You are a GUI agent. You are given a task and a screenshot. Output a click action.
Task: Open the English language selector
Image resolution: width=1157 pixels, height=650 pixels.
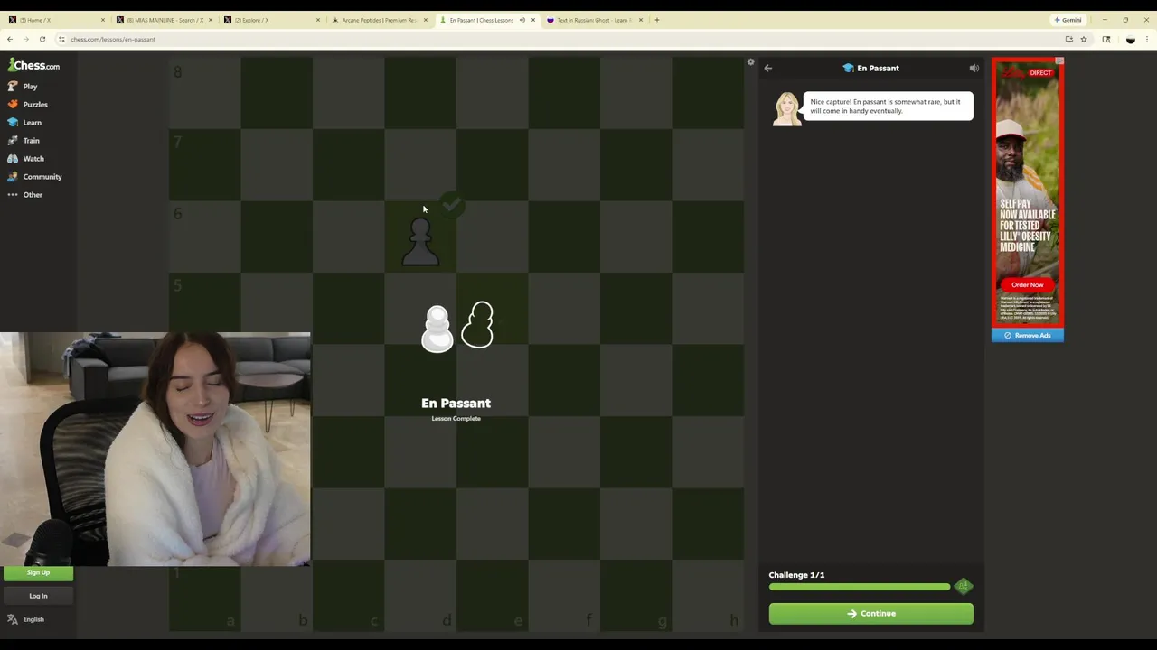click(26, 619)
